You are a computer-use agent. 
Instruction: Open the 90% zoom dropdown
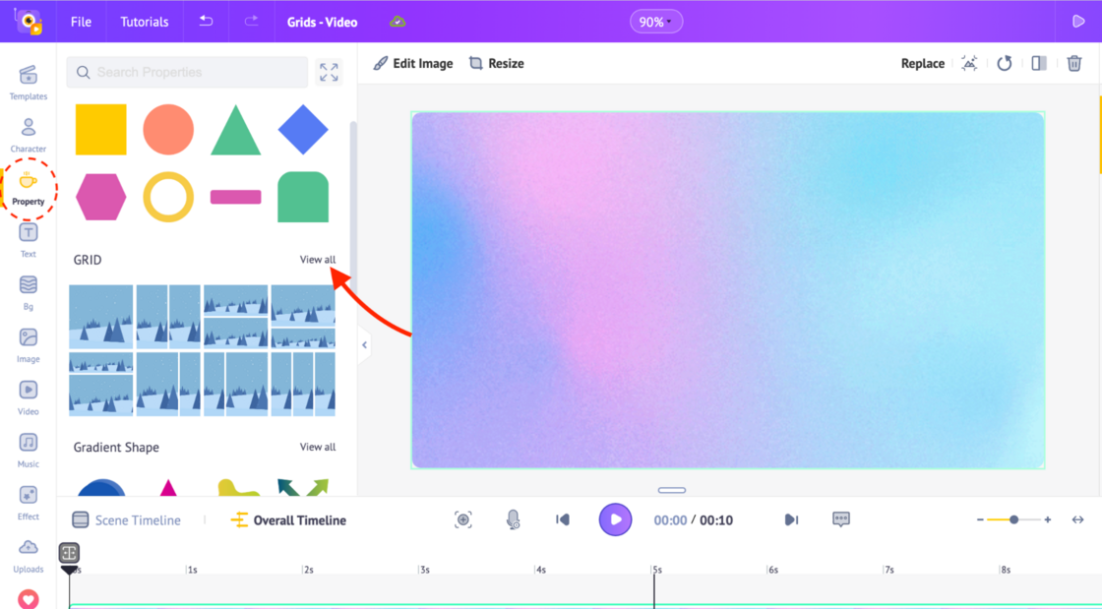(x=656, y=22)
